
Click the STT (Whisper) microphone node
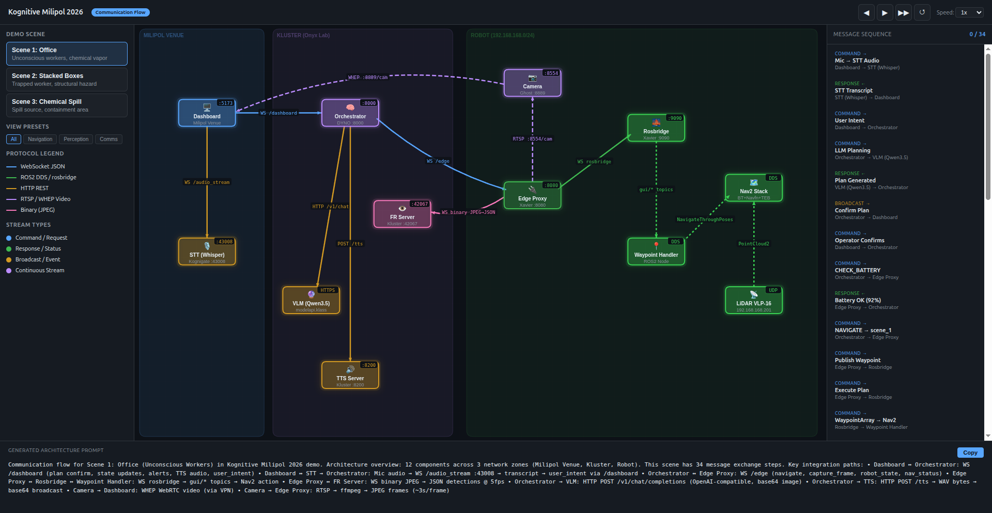pyautogui.click(x=207, y=251)
